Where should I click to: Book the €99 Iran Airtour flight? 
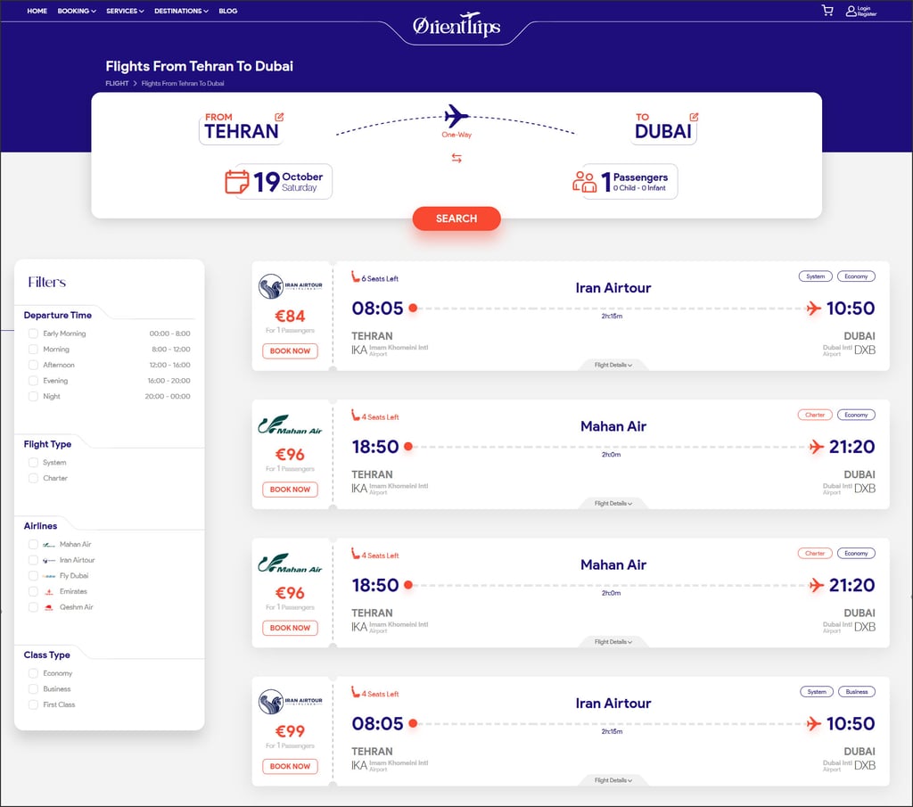(290, 766)
